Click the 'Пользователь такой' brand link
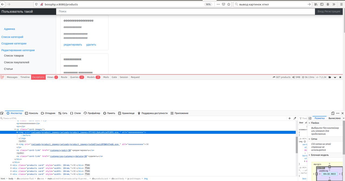This screenshot has height=181, width=345. pos(17,12)
